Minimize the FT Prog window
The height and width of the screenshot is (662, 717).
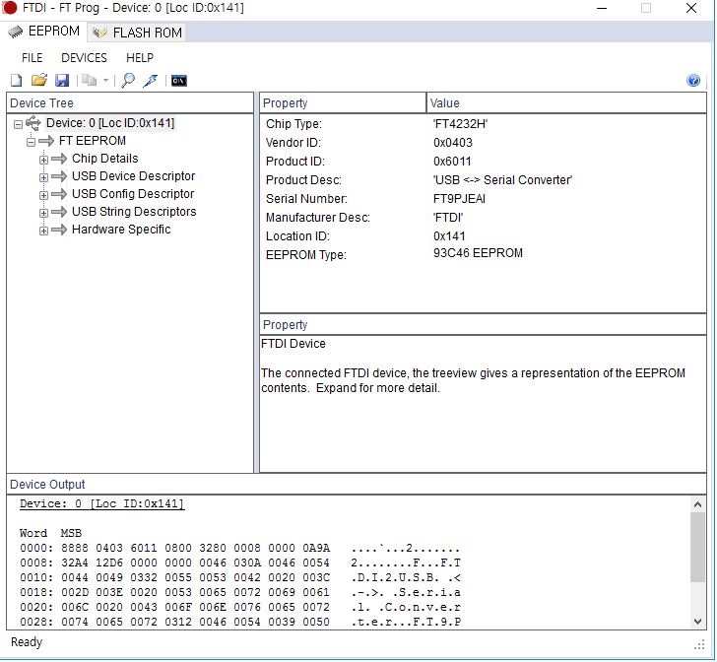click(x=602, y=8)
